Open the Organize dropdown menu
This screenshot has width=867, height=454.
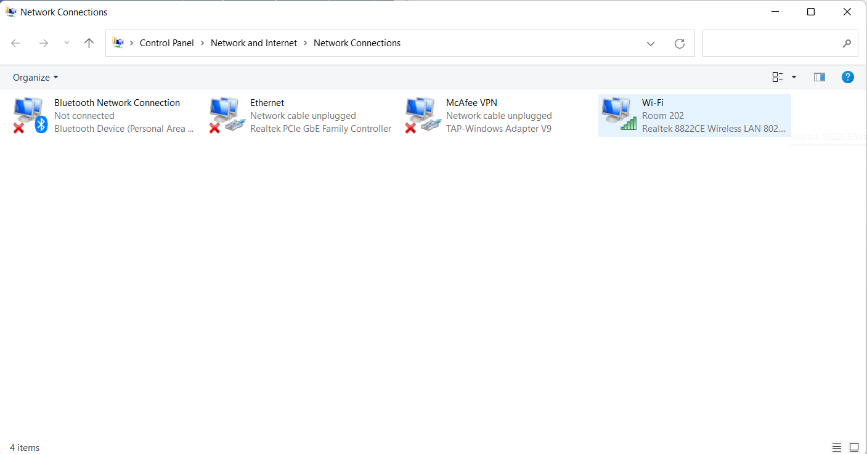pyautogui.click(x=35, y=77)
